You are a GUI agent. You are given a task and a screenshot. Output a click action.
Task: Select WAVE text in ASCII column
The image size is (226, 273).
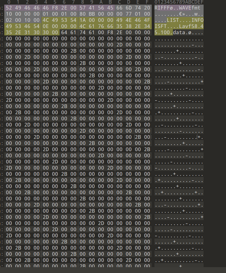pyautogui.click(x=185, y=8)
